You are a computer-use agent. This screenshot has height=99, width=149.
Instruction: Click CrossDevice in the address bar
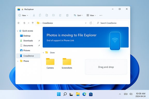(x=48, y=23)
